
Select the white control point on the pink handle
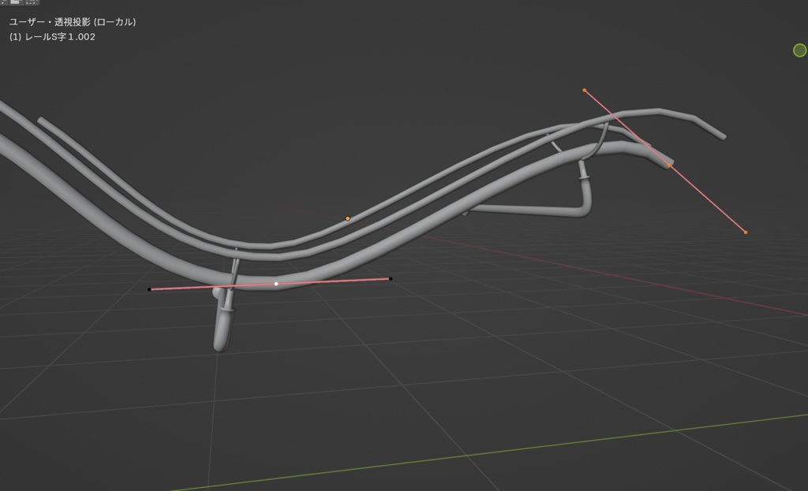276,282
